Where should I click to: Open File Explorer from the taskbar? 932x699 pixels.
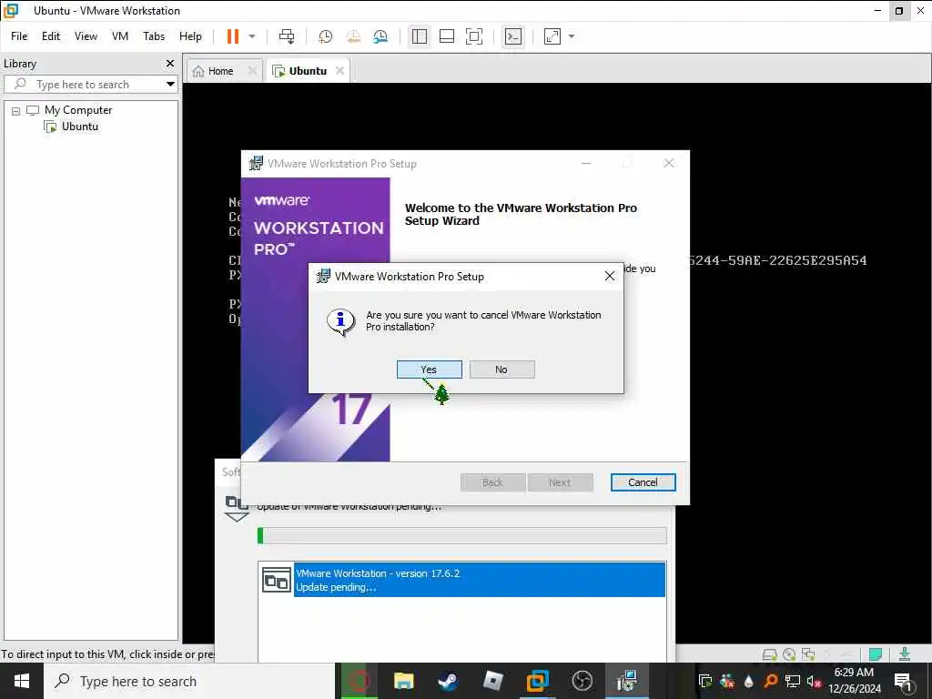403,681
